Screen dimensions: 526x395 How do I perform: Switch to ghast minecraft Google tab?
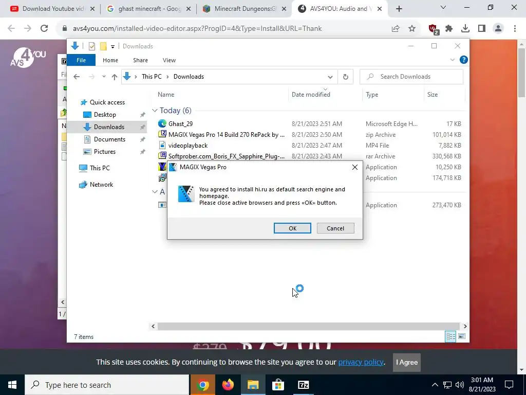149,9
